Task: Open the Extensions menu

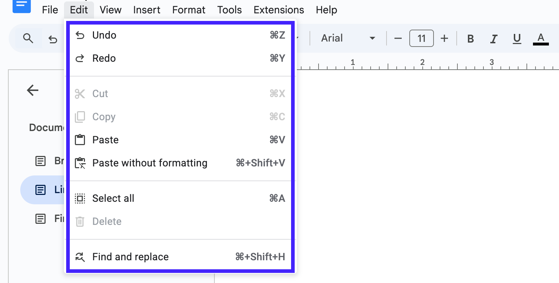Action: click(x=279, y=10)
